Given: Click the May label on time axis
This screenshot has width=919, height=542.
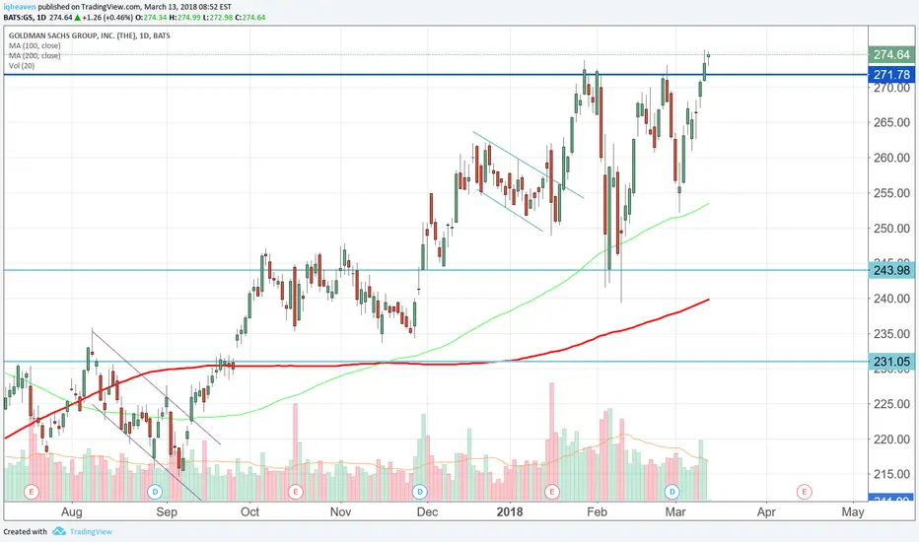Looking at the screenshot, I should 853,512.
